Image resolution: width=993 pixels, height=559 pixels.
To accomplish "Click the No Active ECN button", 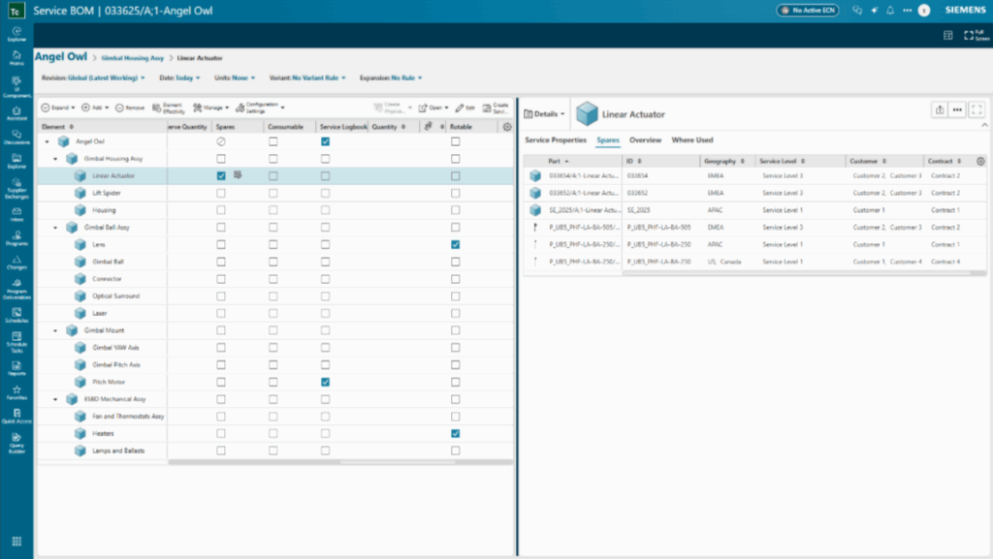I will (809, 10).
